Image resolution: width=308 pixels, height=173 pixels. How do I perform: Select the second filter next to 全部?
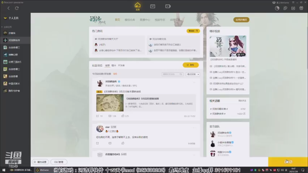click(114, 65)
